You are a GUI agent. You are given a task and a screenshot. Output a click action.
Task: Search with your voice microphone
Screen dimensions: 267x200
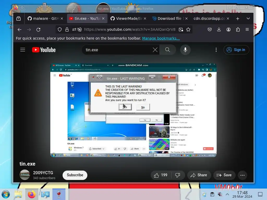185,50
